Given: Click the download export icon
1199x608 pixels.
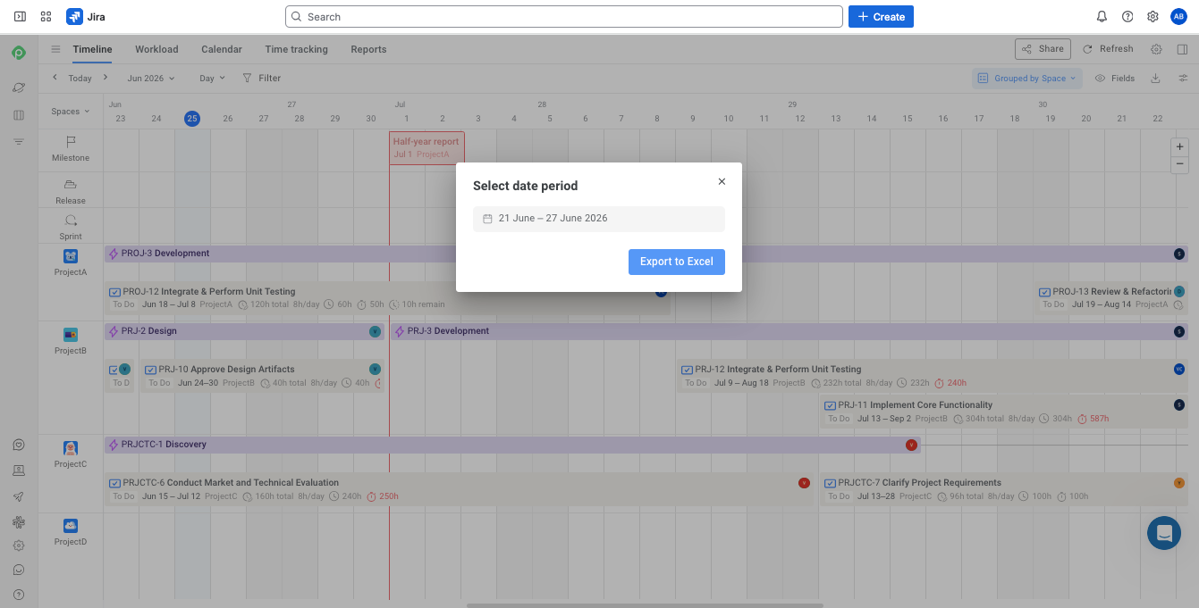Looking at the screenshot, I should (x=1155, y=78).
